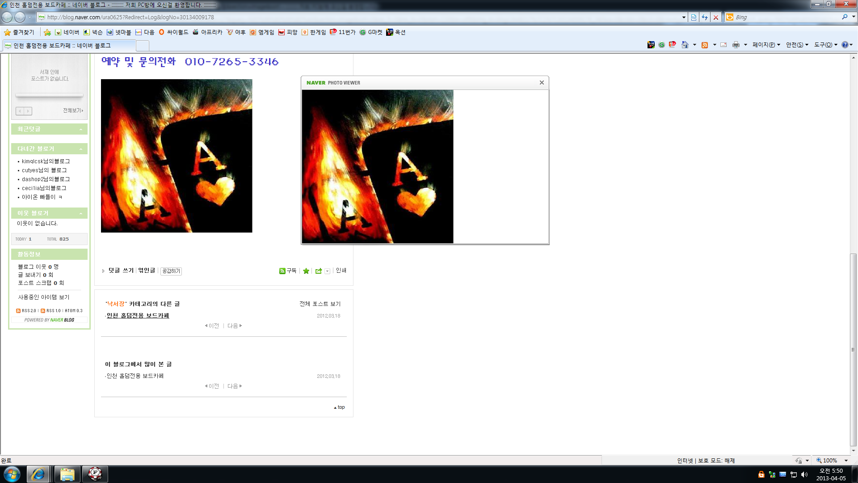The width and height of the screenshot is (858, 483).
Task: Open the 페이지(P) menu
Action: click(x=766, y=45)
